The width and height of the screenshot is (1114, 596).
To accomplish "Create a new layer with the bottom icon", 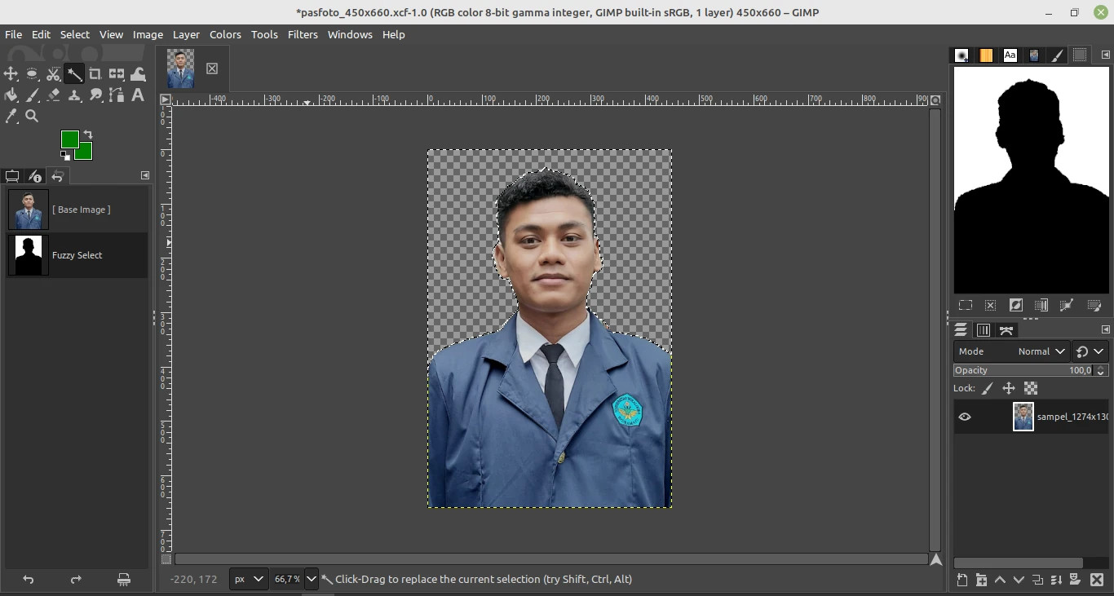I will tap(962, 581).
